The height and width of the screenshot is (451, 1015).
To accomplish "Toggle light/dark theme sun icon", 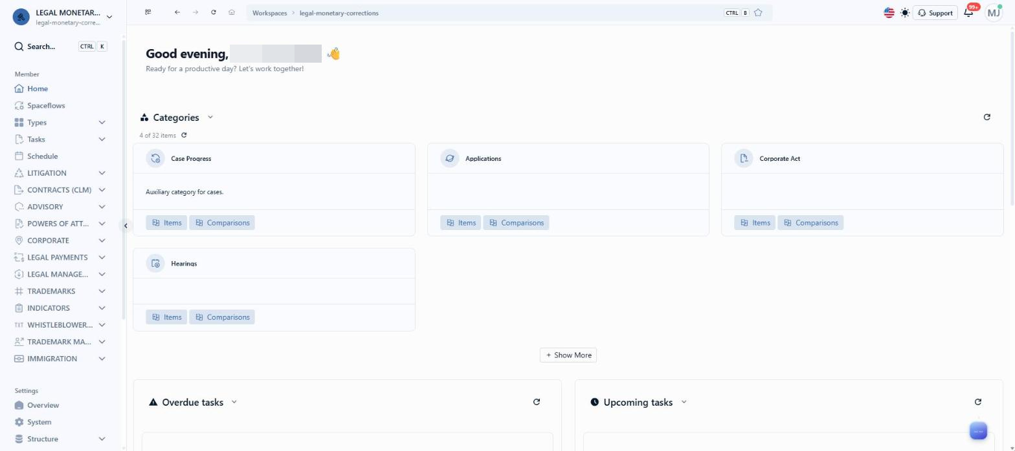I will (904, 13).
